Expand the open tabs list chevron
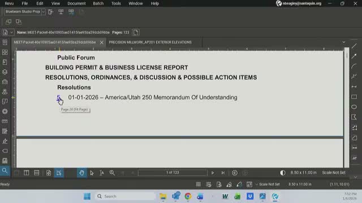Viewport: 362px width, 203px height. click(x=344, y=42)
